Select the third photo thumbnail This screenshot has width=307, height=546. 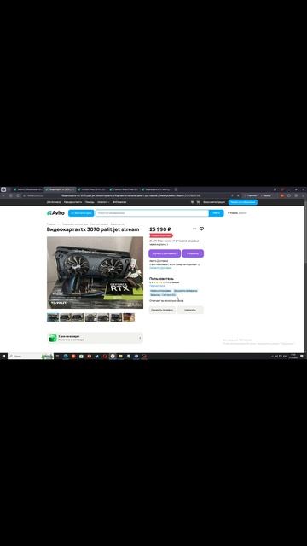pyautogui.click(x=78, y=317)
